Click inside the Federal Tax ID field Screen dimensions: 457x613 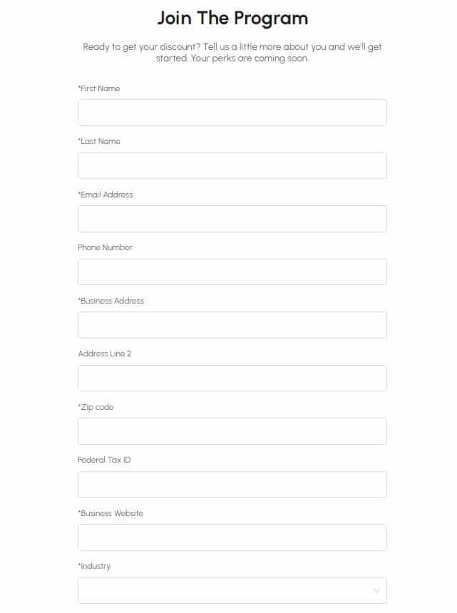click(x=232, y=485)
